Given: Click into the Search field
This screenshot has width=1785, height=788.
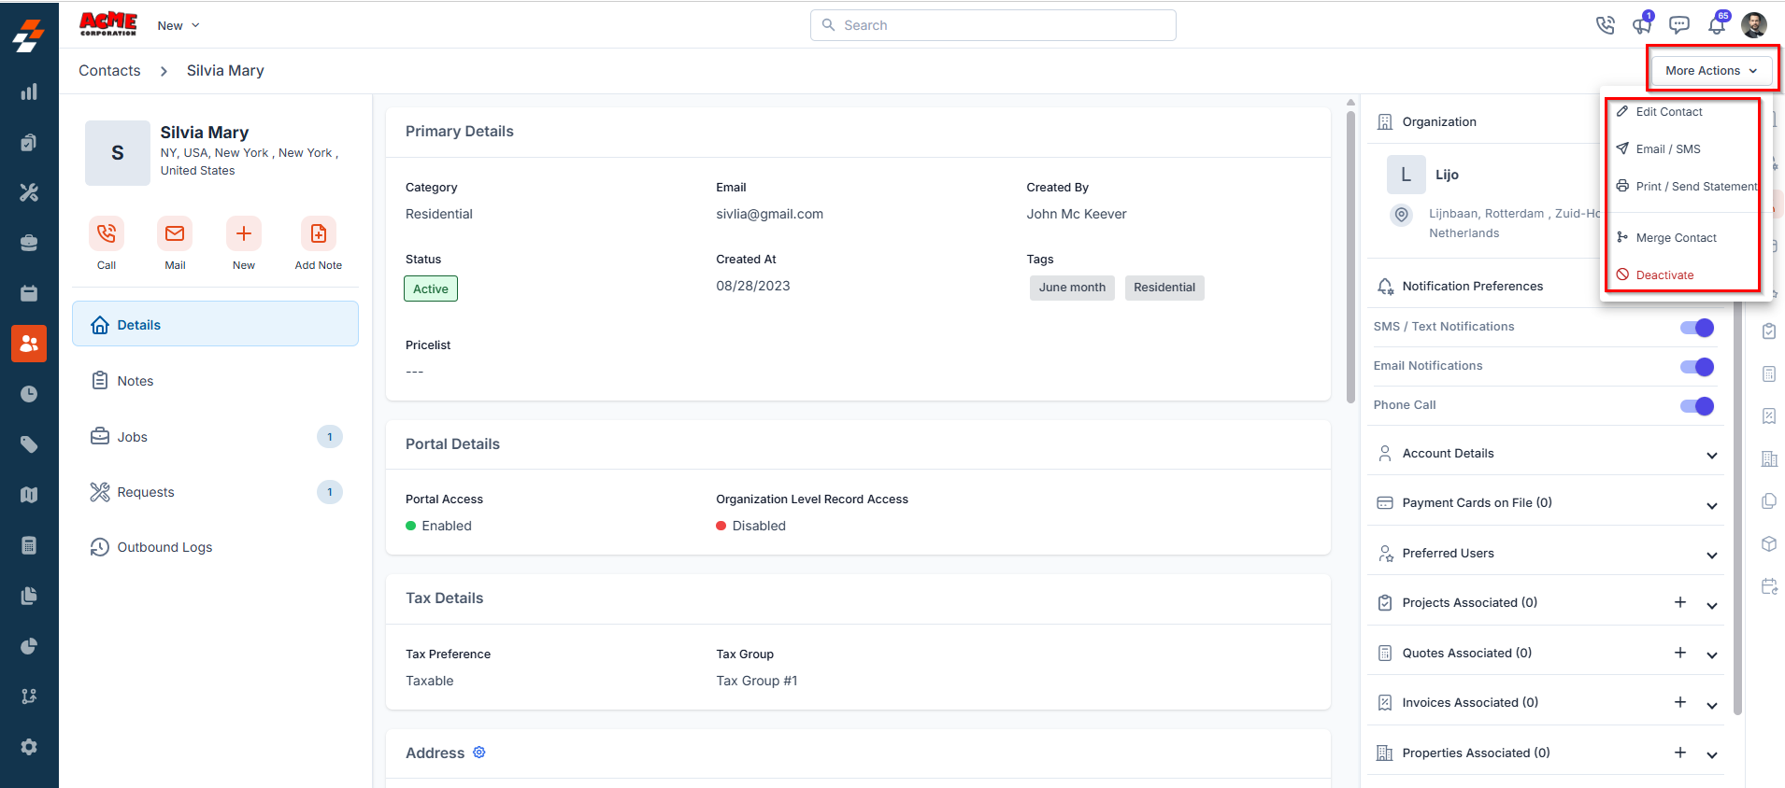Looking at the screenshot, I should pos(992,25).
